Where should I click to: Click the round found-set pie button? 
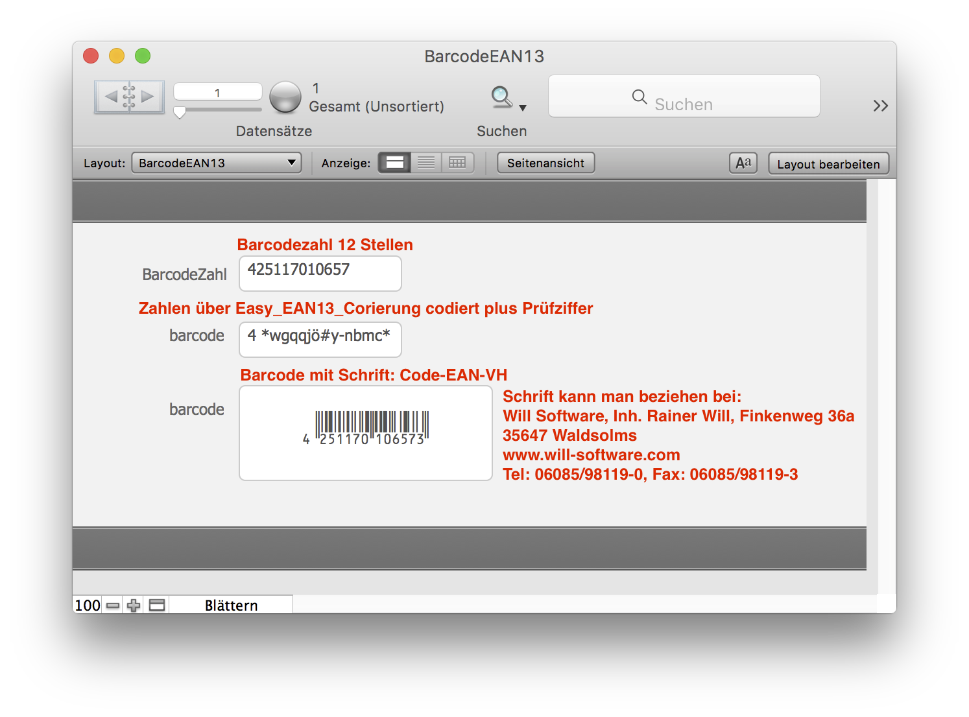pos(285,97)
